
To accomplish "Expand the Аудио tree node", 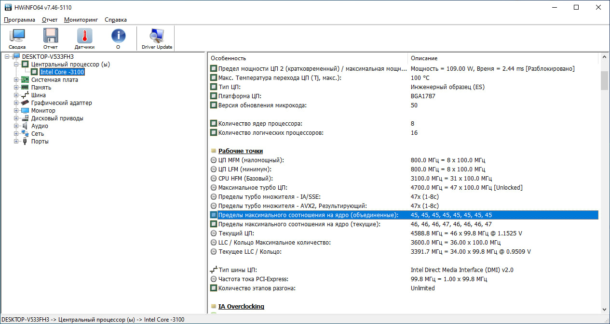I will coord(16,126).
